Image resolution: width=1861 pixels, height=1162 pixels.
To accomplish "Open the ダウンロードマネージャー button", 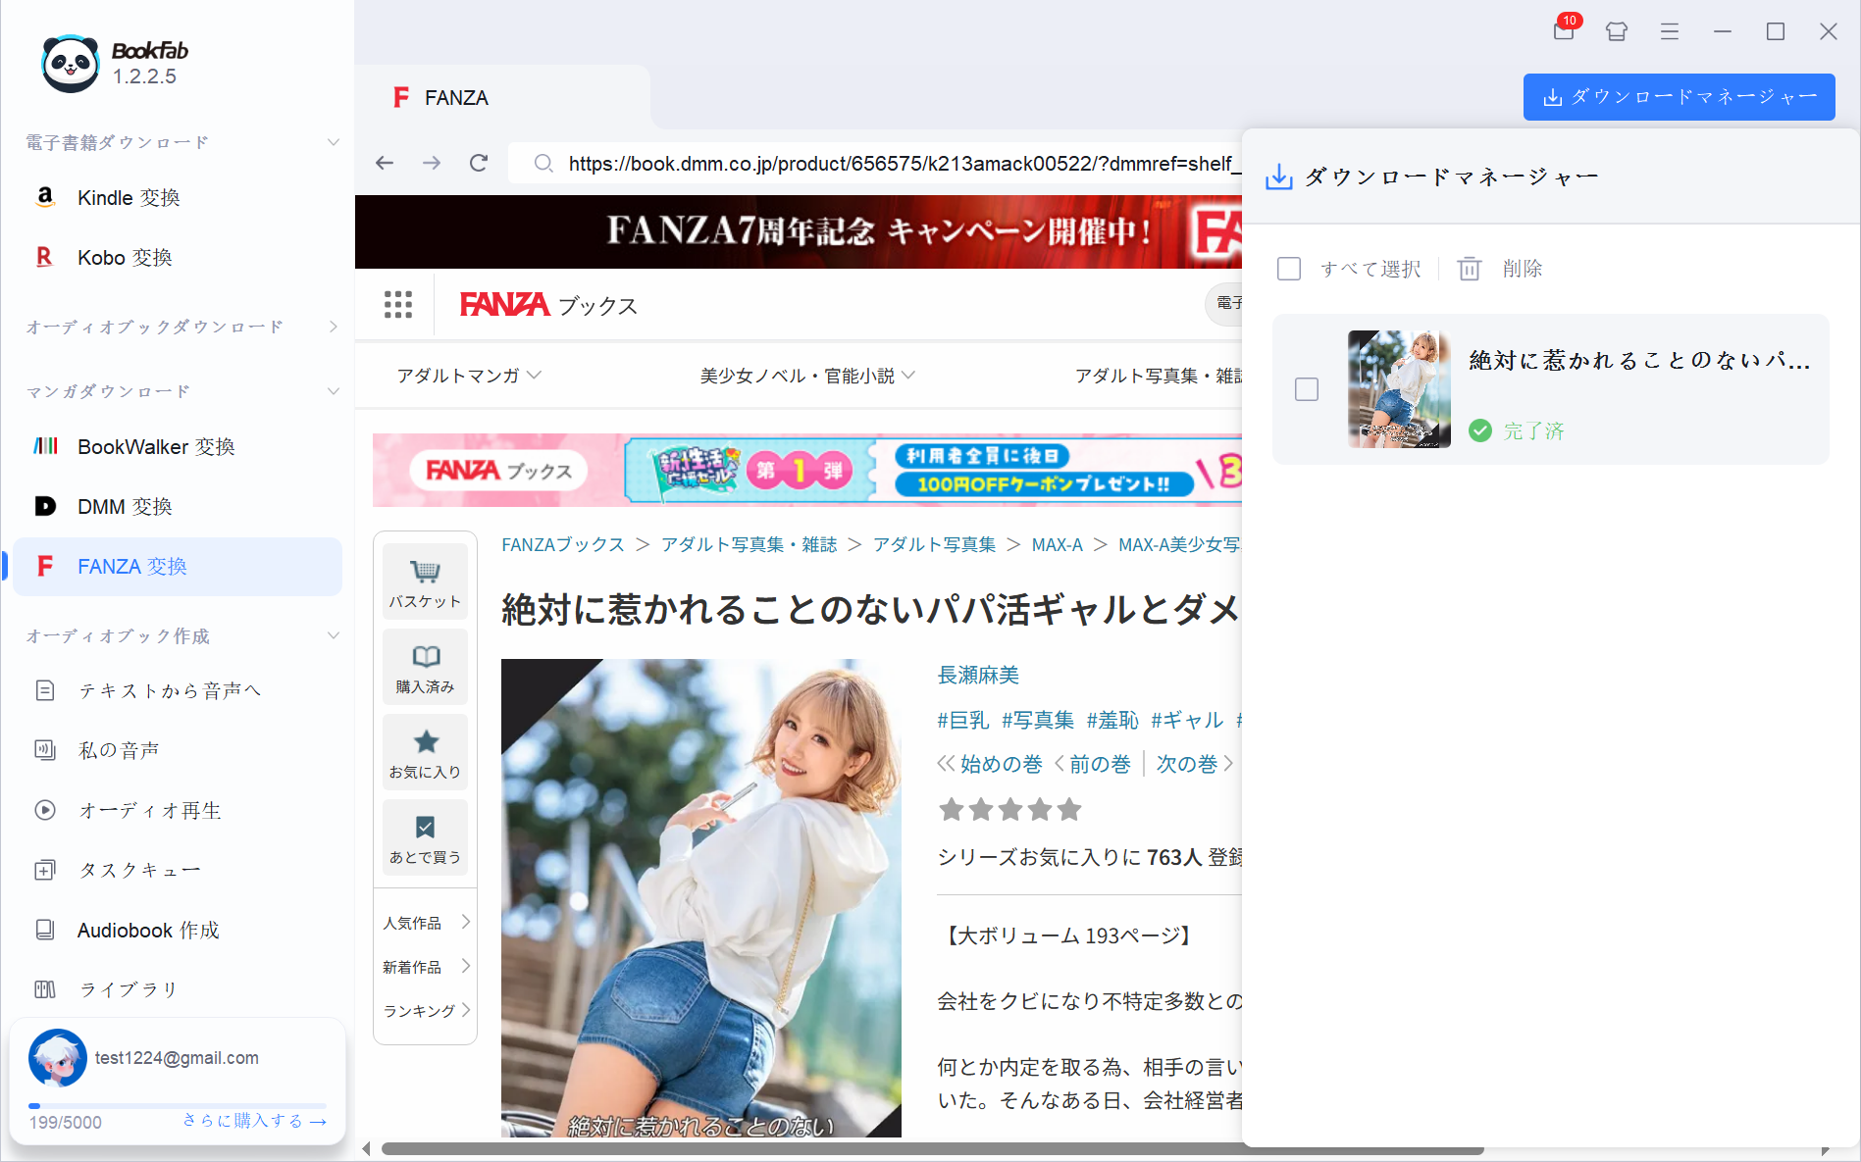I will pos(1679,97).
